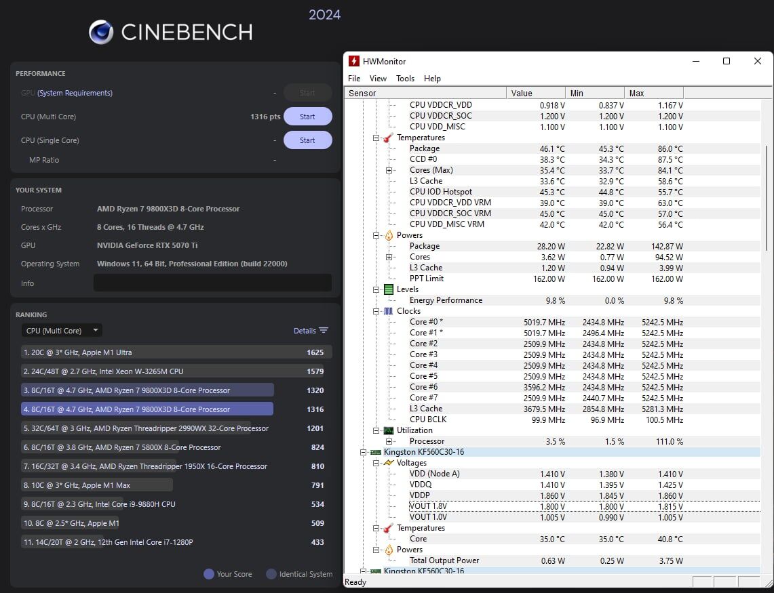The height and width of the screenshot is (593, 774).
Task: Click the flame icon for Kingston Powers
Action: (x=389, y=550)
